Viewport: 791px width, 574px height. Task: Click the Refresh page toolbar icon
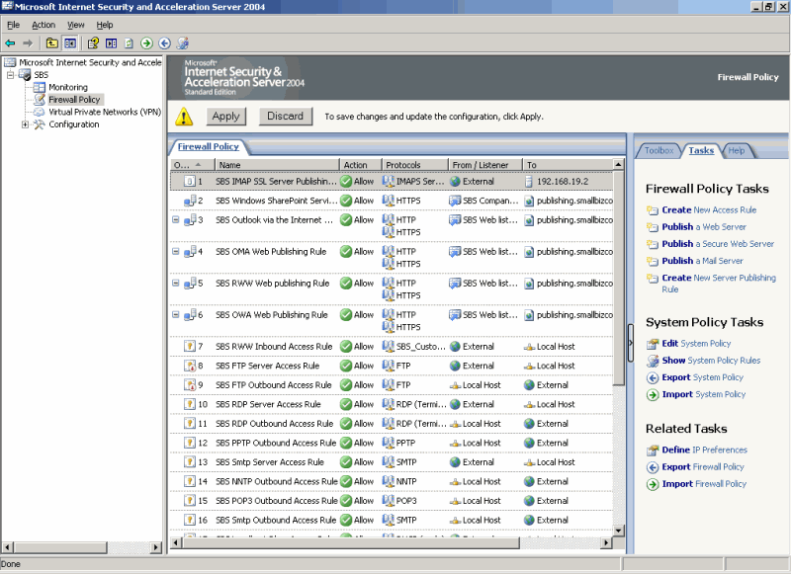(x=130, y=43)
